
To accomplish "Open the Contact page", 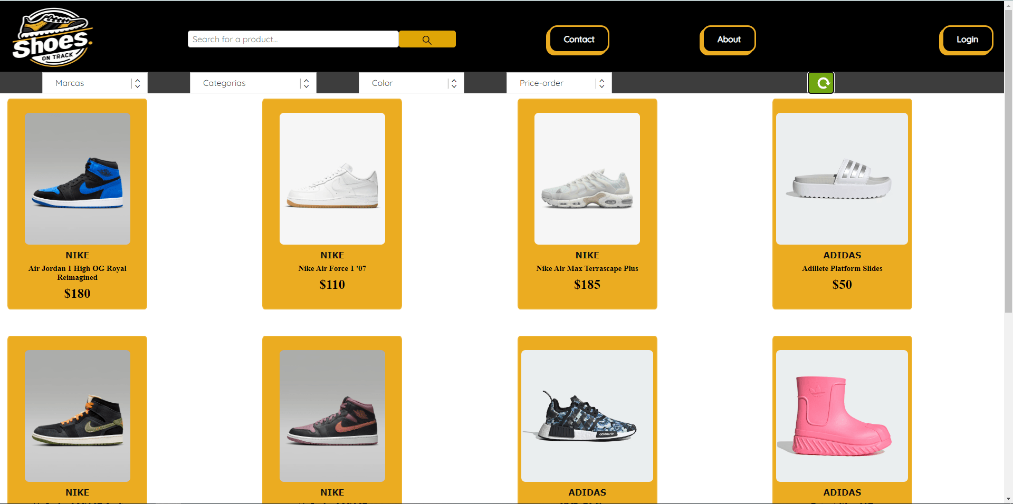I will point(578,40).
